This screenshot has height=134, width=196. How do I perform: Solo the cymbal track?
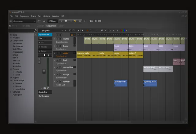coord(61,82)
